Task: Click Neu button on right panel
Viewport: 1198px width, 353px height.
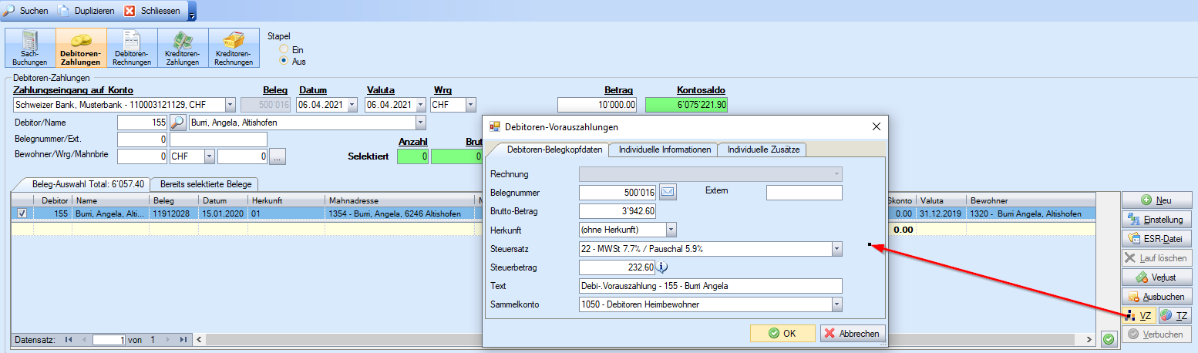Action: click(1156, 200)
